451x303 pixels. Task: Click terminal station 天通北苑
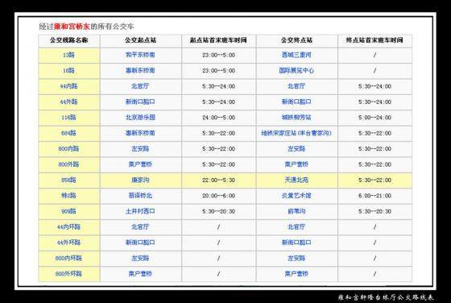click(296, 180)
